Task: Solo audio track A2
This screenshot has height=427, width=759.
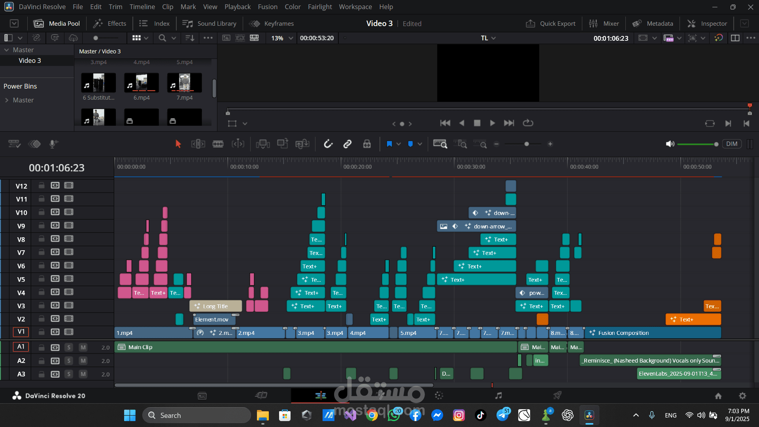Action: [x=69, y=361]
